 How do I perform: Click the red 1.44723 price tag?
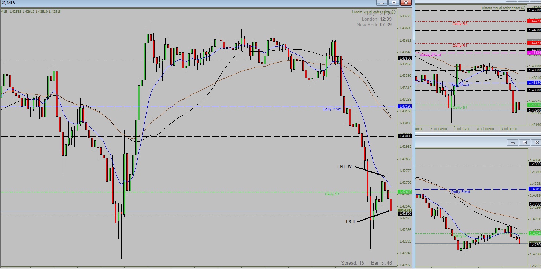pos(534,21)
